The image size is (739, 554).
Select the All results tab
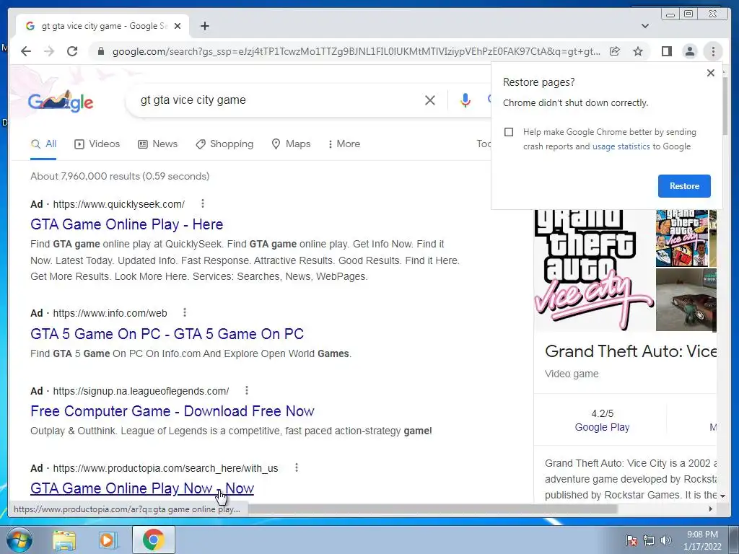pyautogui.click(x=43, y=144)
